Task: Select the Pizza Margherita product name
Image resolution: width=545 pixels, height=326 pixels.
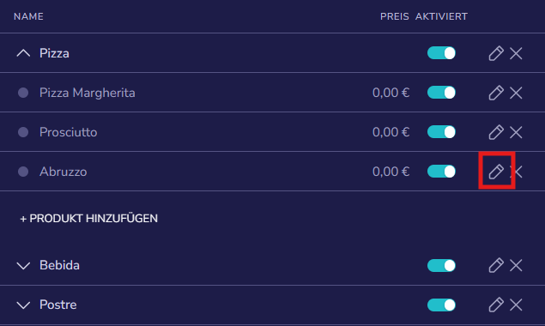Action: coord(88,93)
